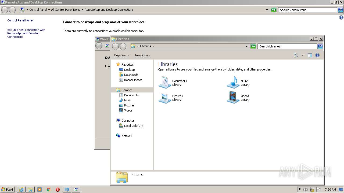The height and width of the screenshot is (193, 344).
Task: Open the Organize dropdown menu
Action: 122,55
